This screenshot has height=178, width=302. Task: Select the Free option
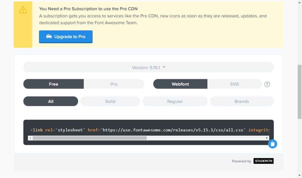[54, 84]
